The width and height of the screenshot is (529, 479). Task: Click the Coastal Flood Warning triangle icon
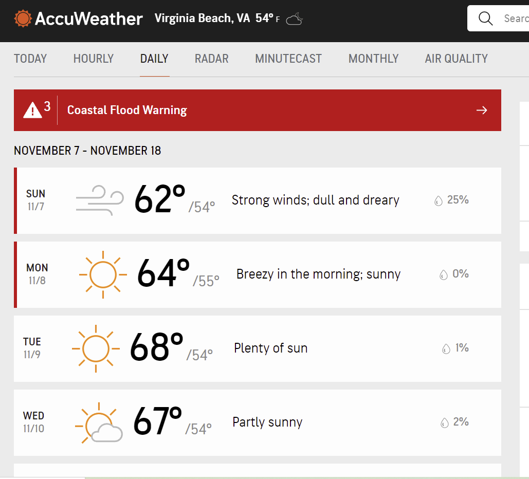point(32,109)
